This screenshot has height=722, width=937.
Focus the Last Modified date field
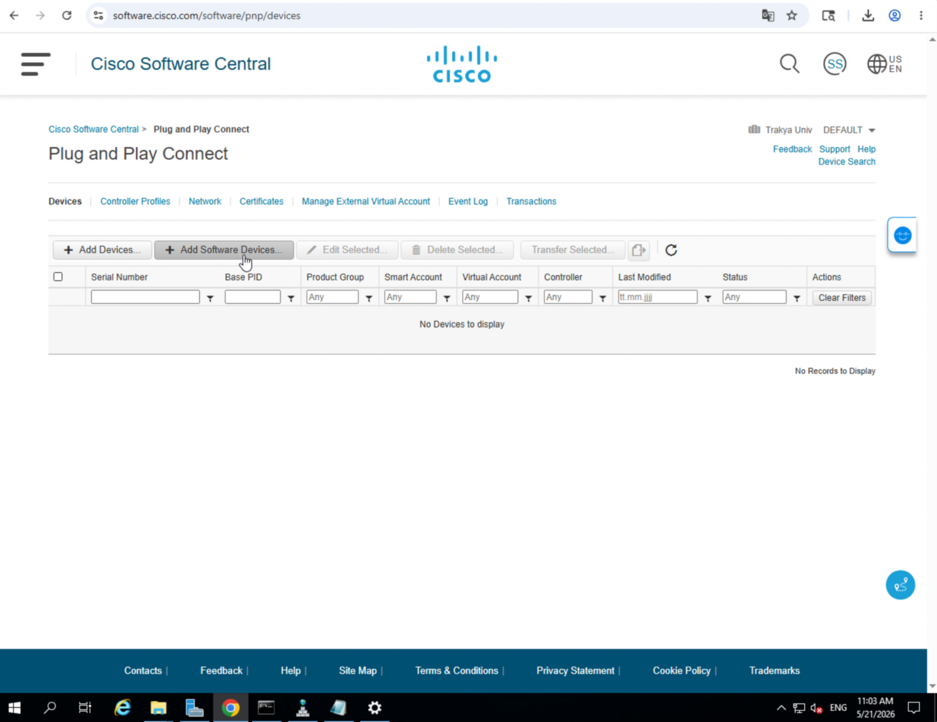[657, 297]
